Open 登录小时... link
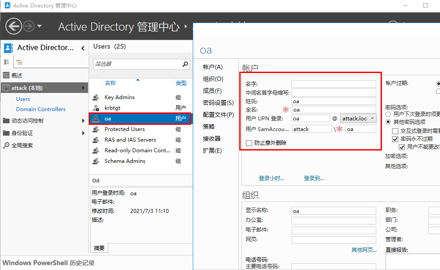Image resolution: width=440 pixels, height=270 pixels. click(271, 178)
